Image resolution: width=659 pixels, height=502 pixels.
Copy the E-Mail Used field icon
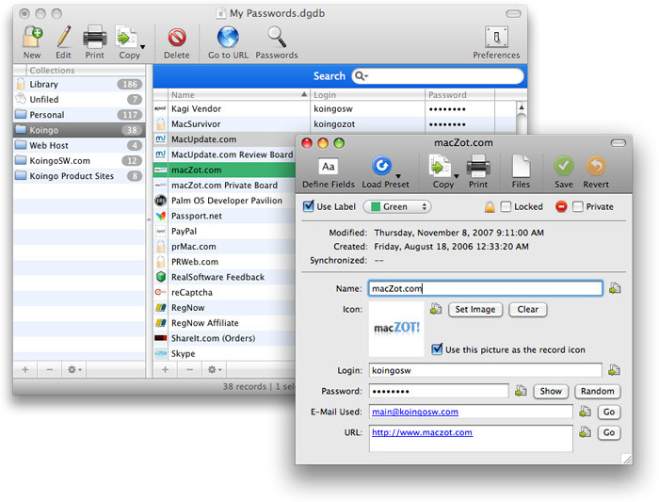585,412
